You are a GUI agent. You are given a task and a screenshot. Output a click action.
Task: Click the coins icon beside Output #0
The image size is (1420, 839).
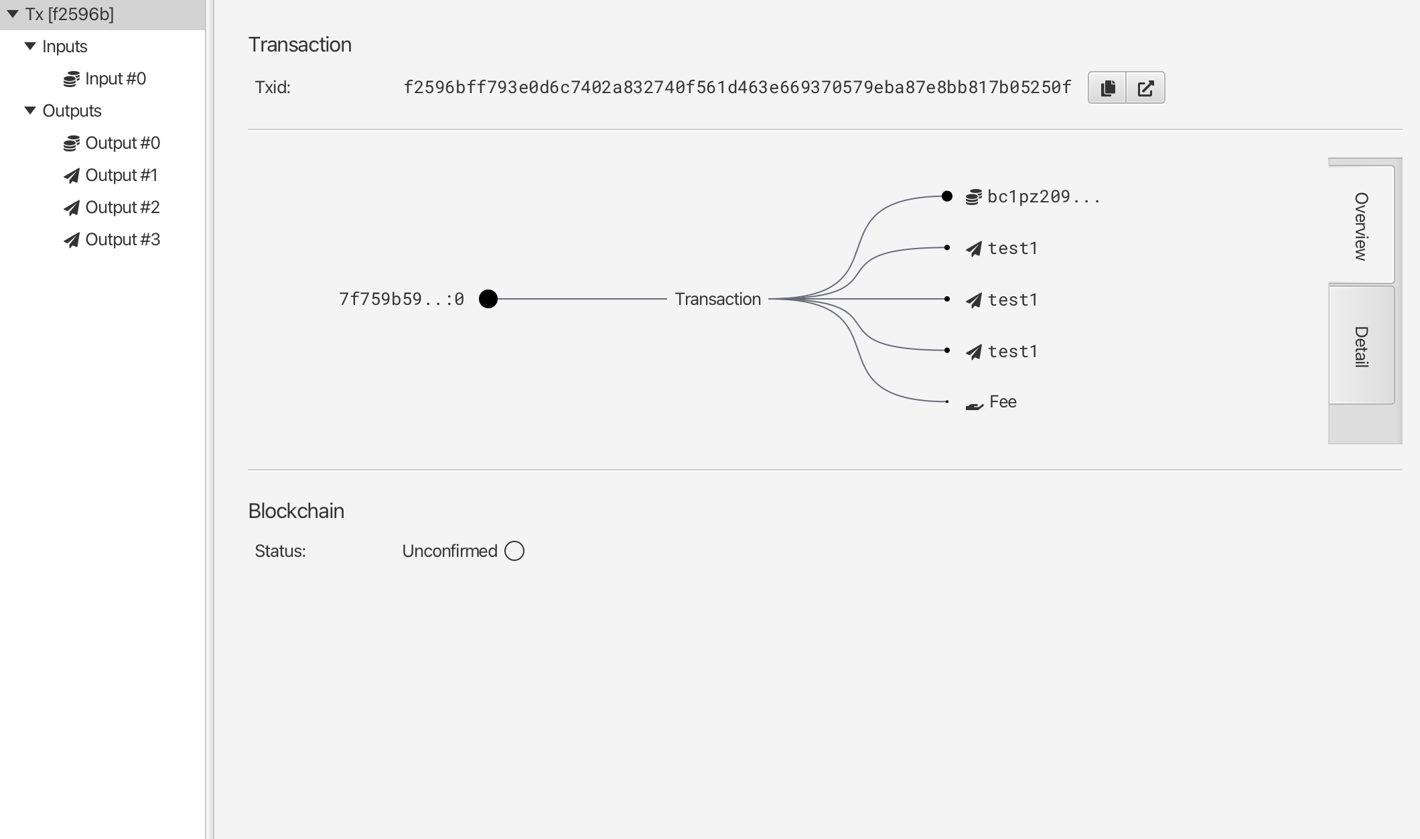point(72,143)
